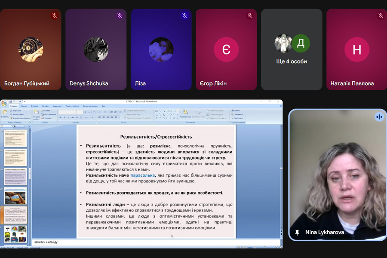Click the Заметки к слайду notes field
Screen dimensions: 387x258
156,242
